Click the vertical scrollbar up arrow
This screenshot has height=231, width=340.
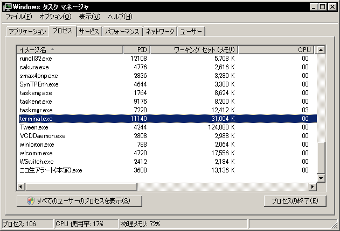click(321, 50)
